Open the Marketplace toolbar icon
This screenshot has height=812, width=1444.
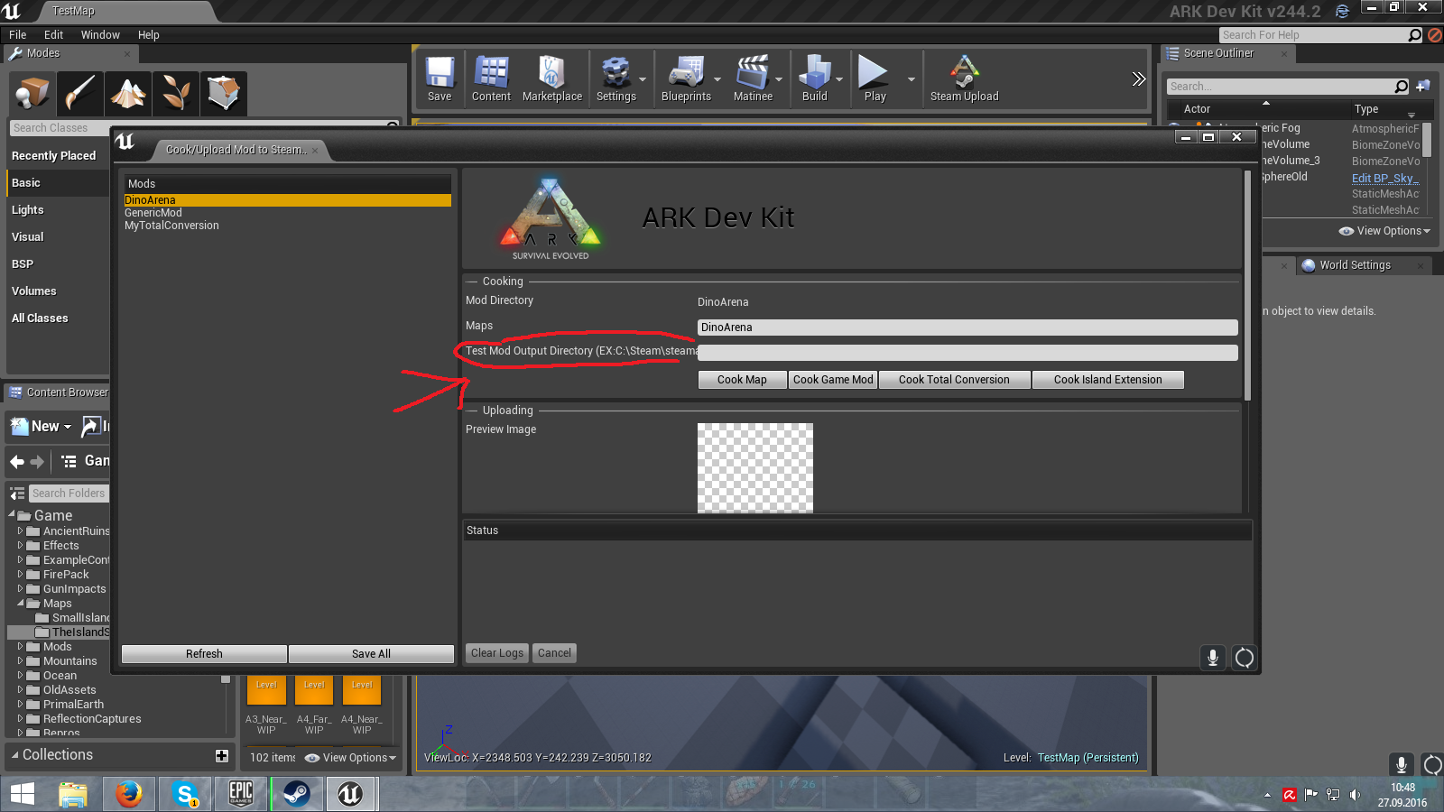click(x=551, y=78)
